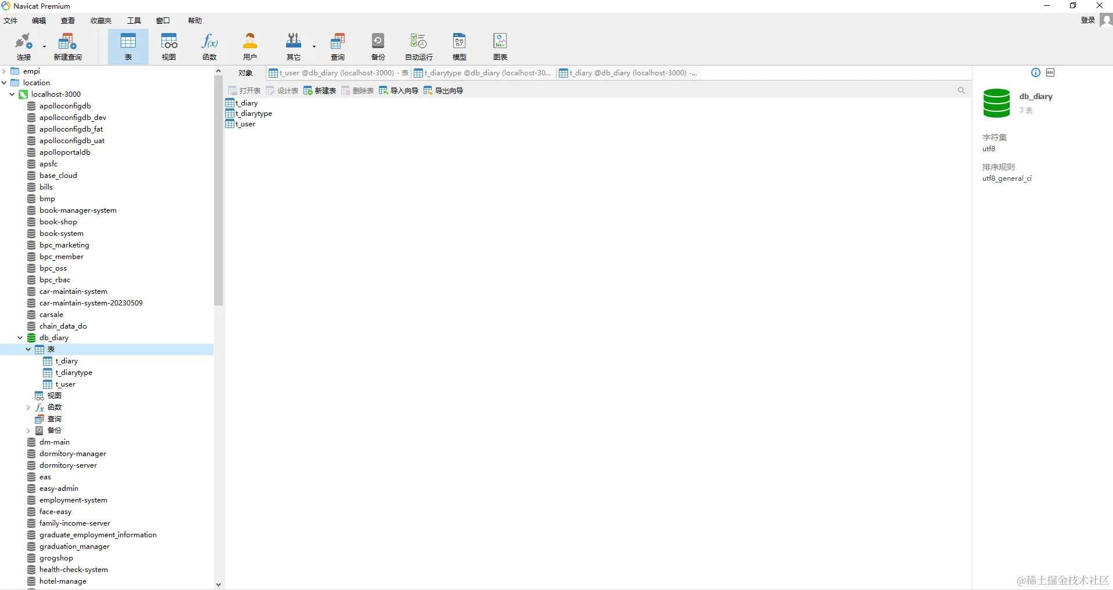Viewport: 1113px width, 590px height.
Task: Click the t_user table icon in object list
Action: coord(230,124)
